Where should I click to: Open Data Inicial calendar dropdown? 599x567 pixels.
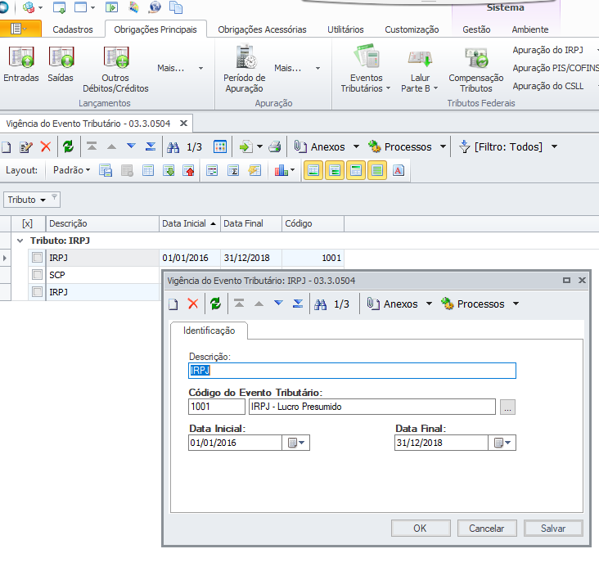coord(296,443)
